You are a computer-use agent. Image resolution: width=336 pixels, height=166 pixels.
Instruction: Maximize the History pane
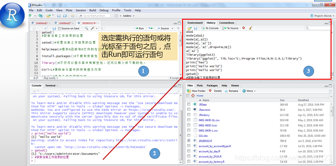(330, 23)
